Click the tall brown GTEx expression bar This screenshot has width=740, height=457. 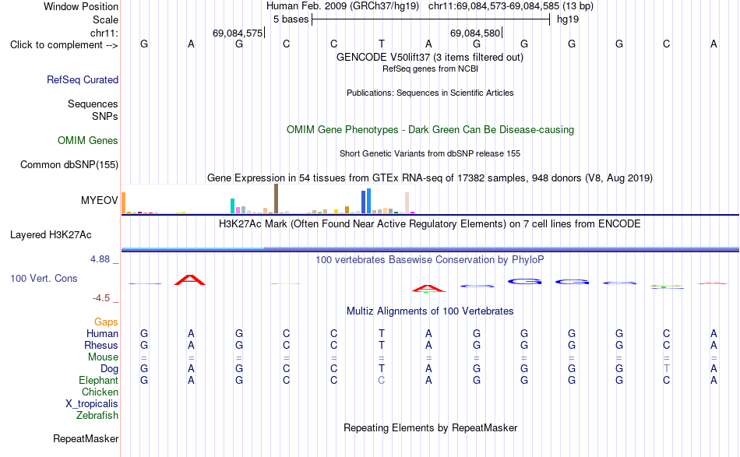pyautogui.click(x=276, y=199)
